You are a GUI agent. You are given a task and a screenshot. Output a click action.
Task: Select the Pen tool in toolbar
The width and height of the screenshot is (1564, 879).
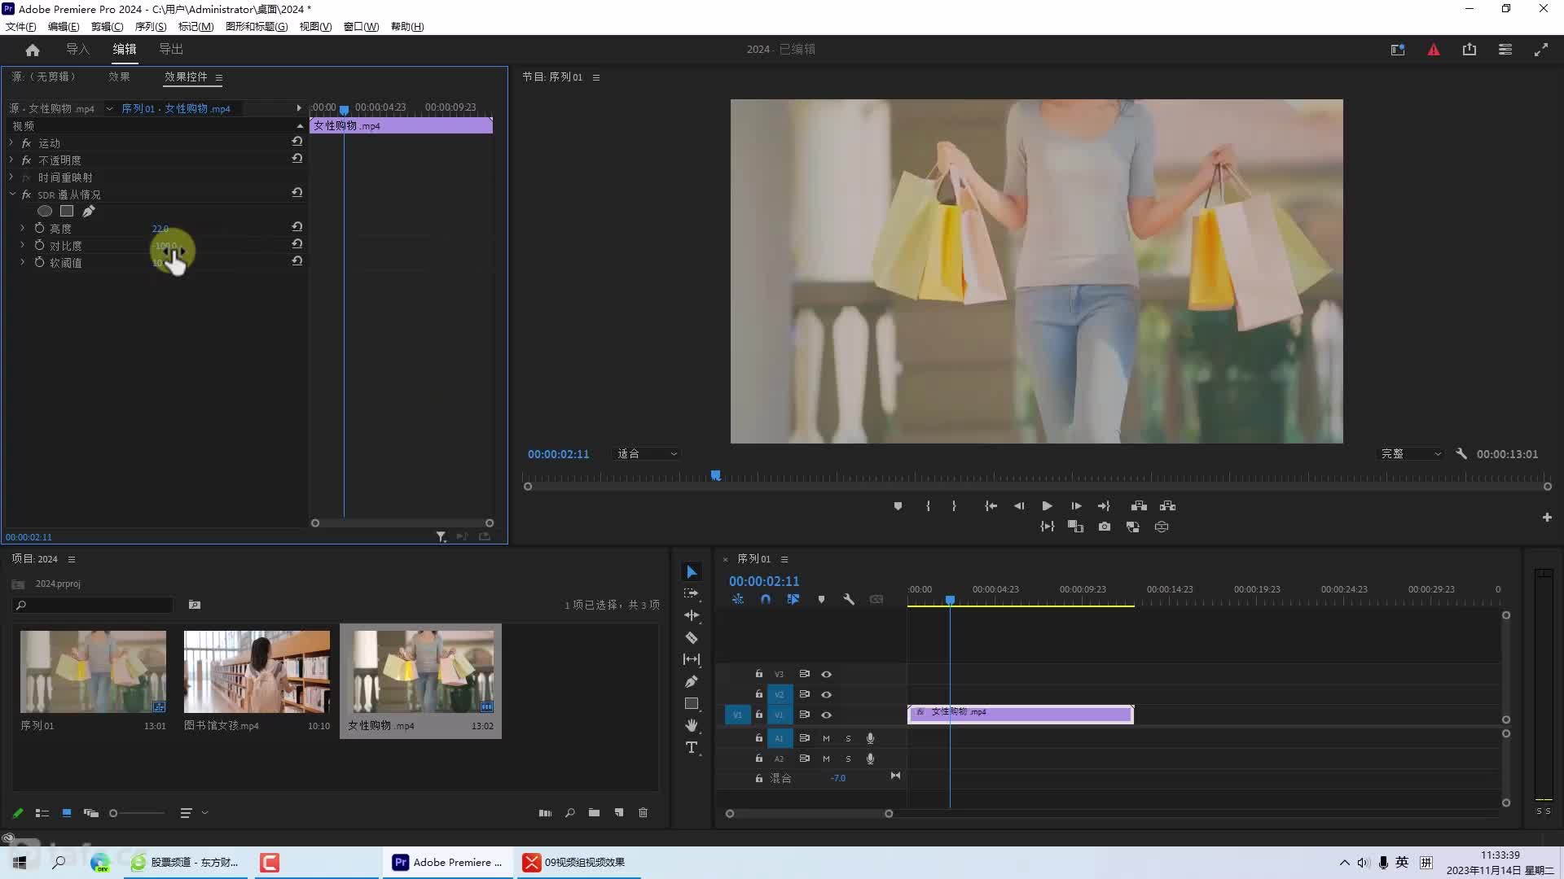click(692, 681)
